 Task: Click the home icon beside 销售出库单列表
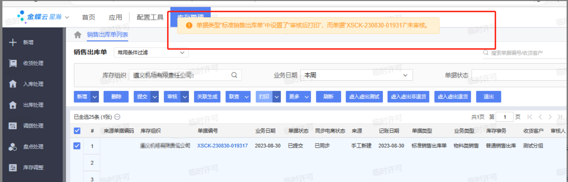pyautogui.click(x=78, y=35)
